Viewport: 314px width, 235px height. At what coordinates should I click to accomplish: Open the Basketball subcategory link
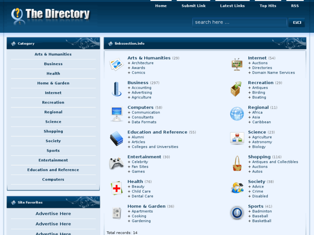point(262,221)
